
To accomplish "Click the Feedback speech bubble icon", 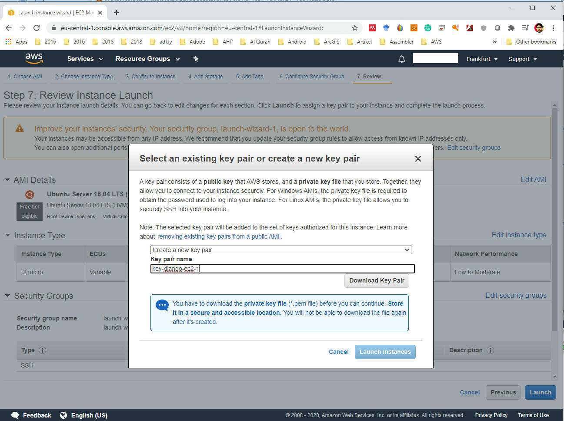I will pyautogui.click(x=15, y=415).
